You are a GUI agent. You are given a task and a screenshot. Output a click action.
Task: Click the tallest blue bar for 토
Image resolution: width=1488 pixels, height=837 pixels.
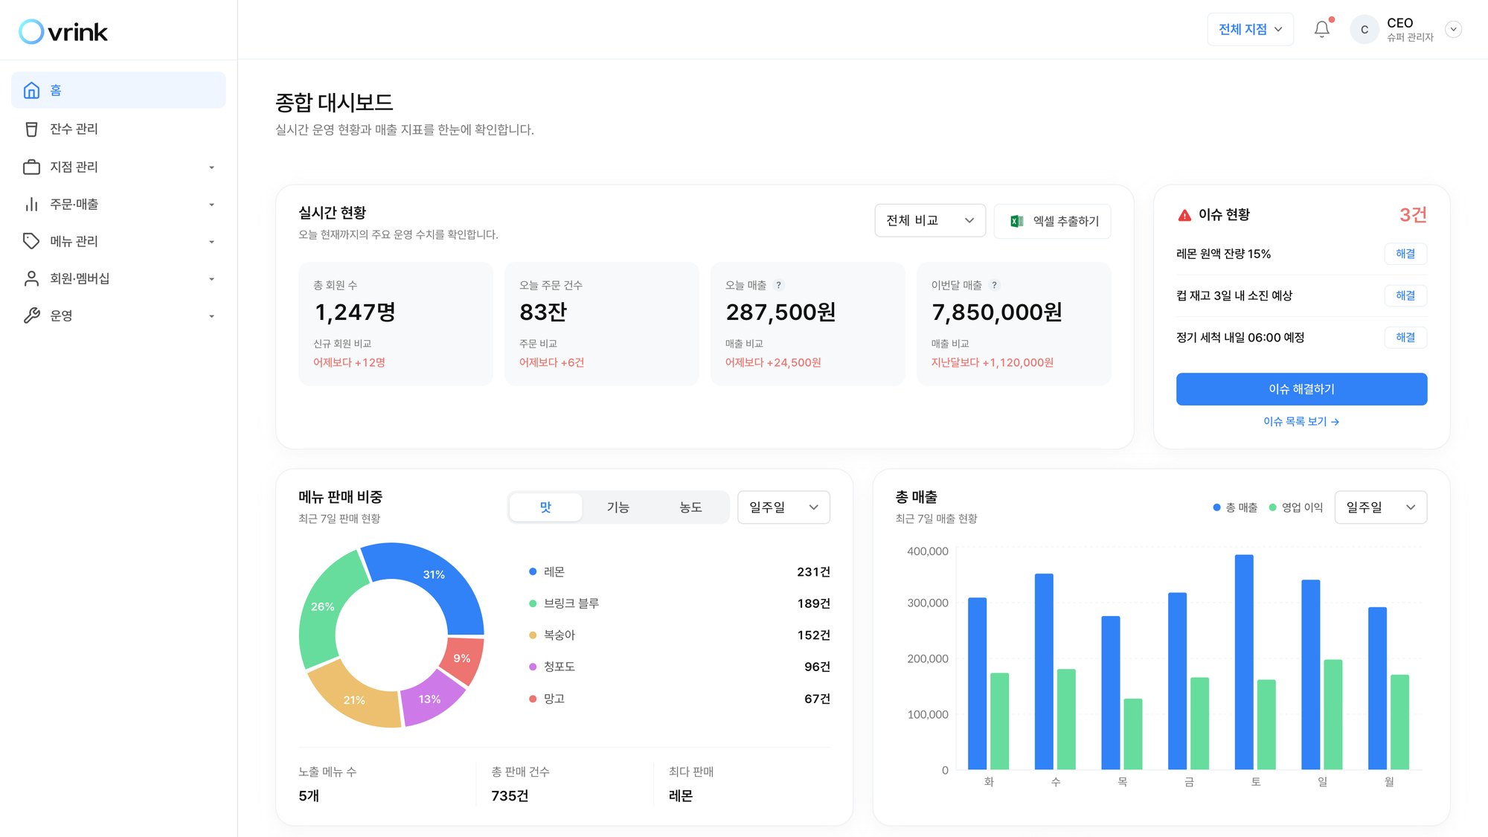click(1244, 661)
